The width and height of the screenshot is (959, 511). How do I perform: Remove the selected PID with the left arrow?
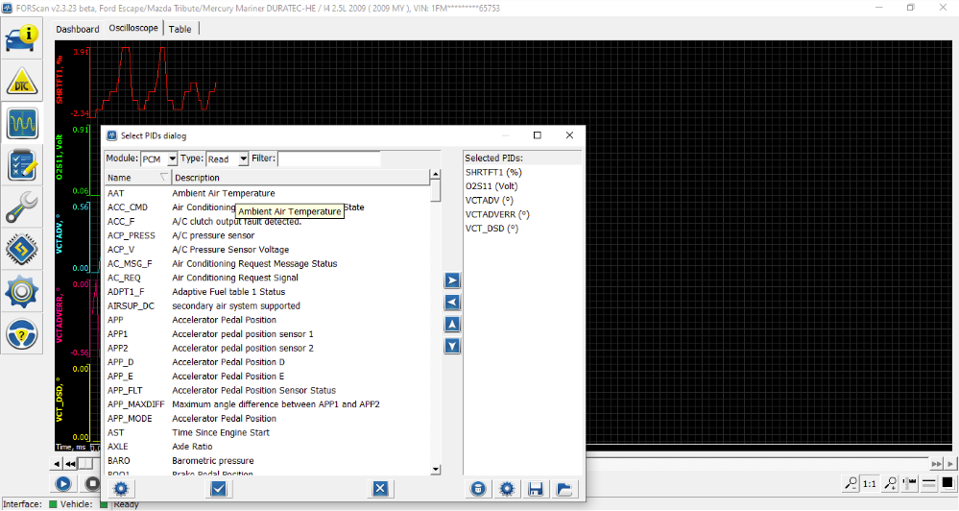(x=452, y=303)
